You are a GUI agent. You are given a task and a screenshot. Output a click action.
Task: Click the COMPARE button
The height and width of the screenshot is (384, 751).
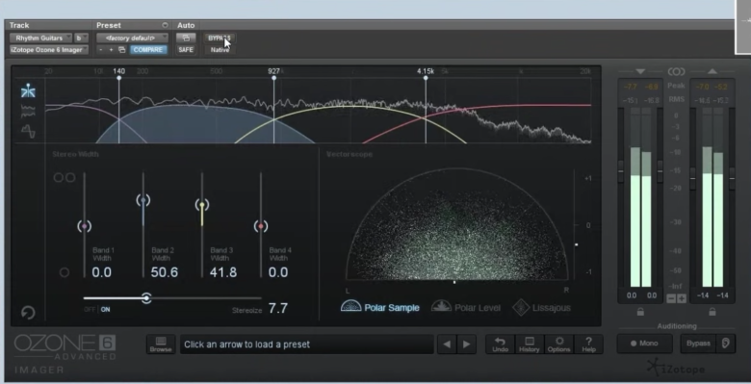(148, 50)
